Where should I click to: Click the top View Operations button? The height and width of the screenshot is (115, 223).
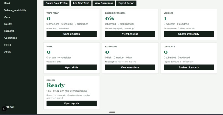click(x=104, y=3)
